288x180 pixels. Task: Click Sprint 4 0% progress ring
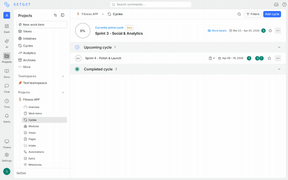pyautogui.click(x=78, y=58)
